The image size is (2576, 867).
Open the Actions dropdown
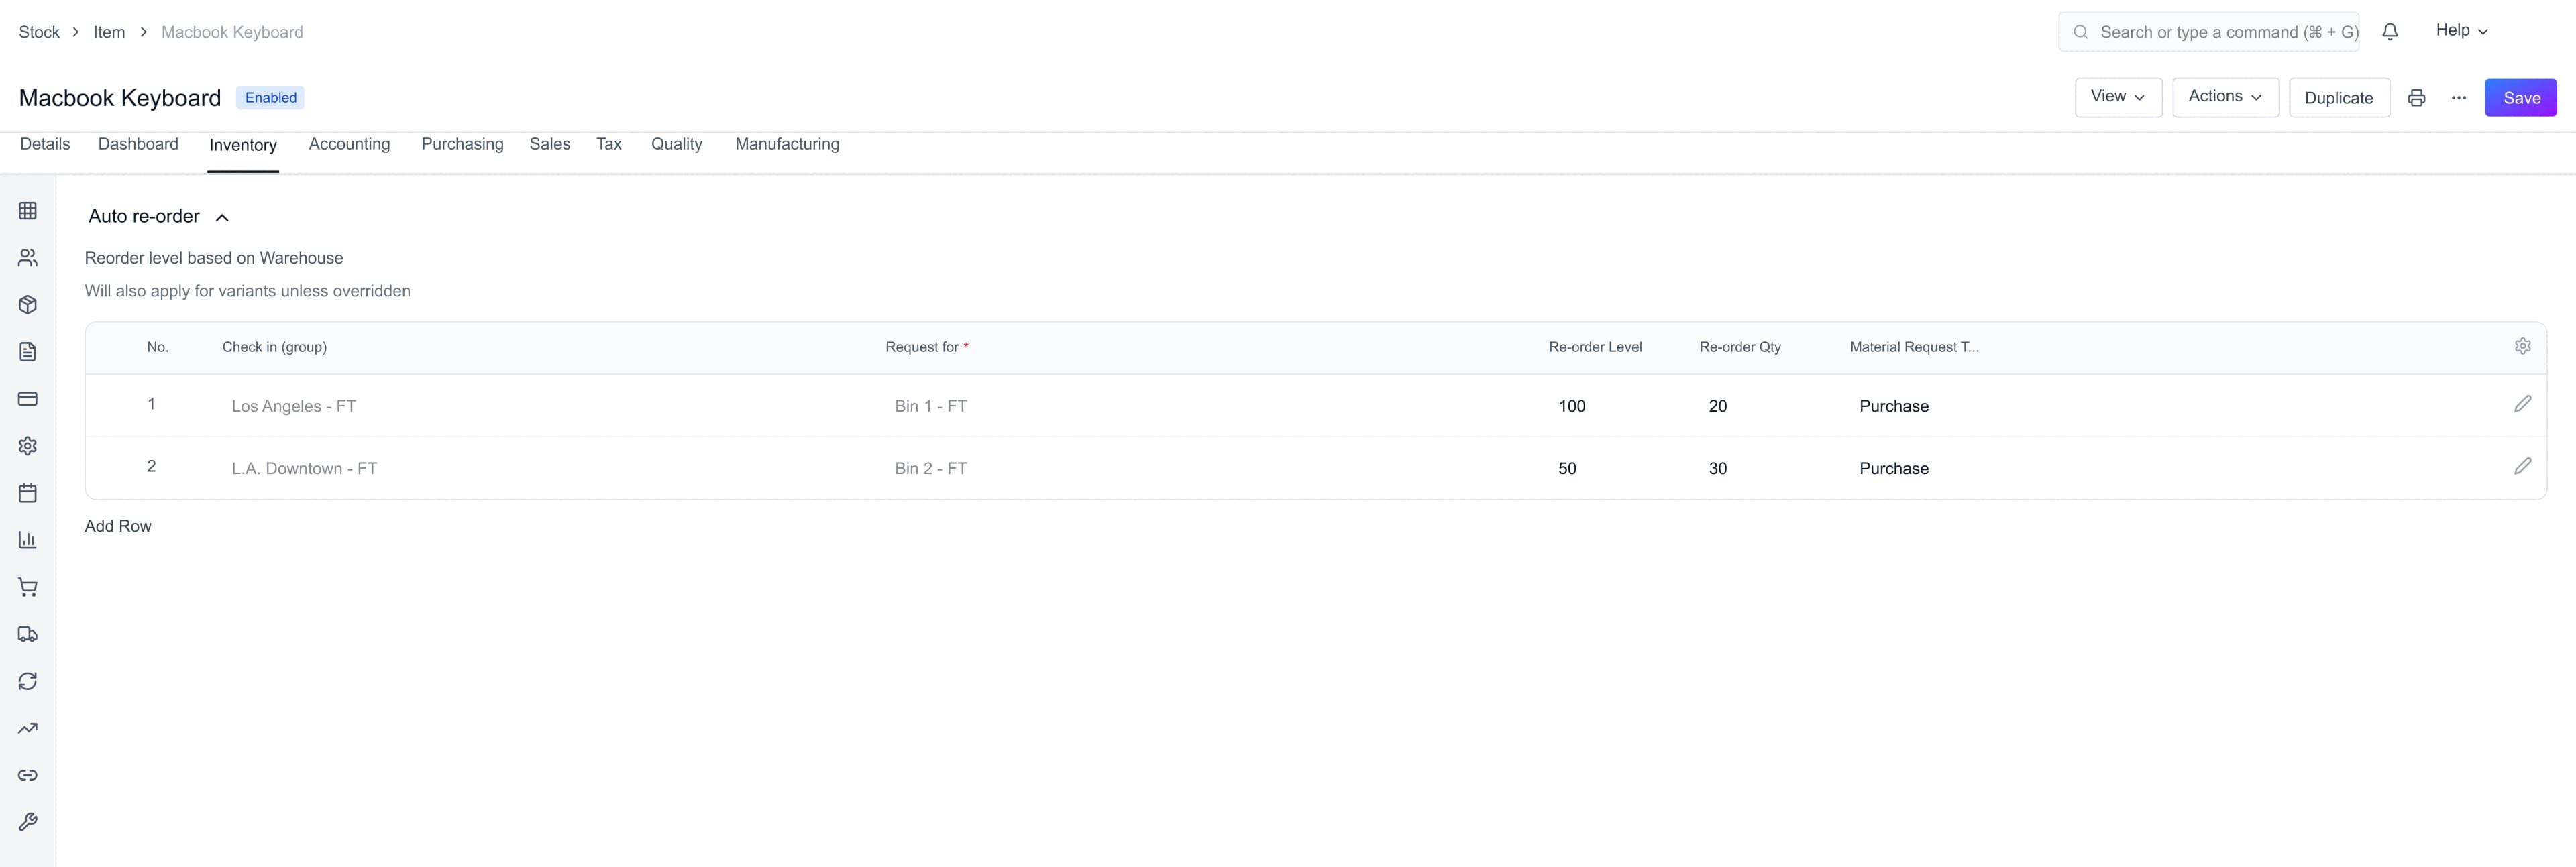coord(2225,97)
